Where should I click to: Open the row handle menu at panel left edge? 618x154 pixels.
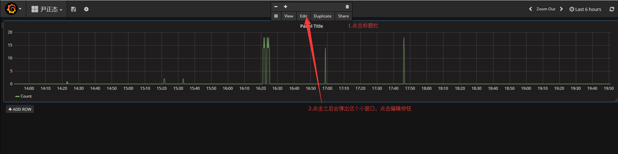point(2,25)
